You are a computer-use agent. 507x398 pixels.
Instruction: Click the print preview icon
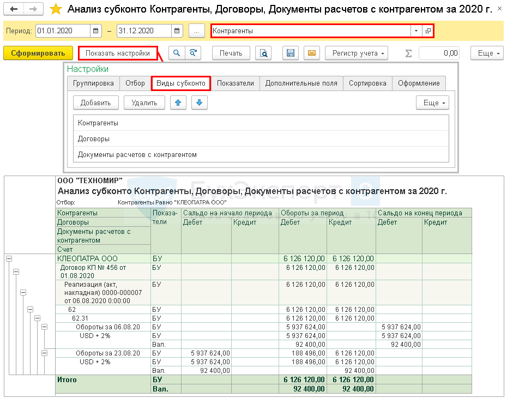[263, 53]
